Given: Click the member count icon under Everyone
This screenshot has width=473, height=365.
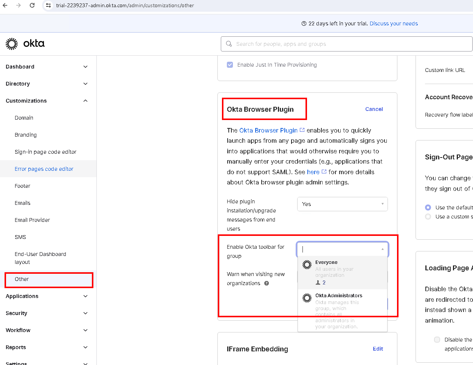Looking at the screenshot, I should [318, 282].
